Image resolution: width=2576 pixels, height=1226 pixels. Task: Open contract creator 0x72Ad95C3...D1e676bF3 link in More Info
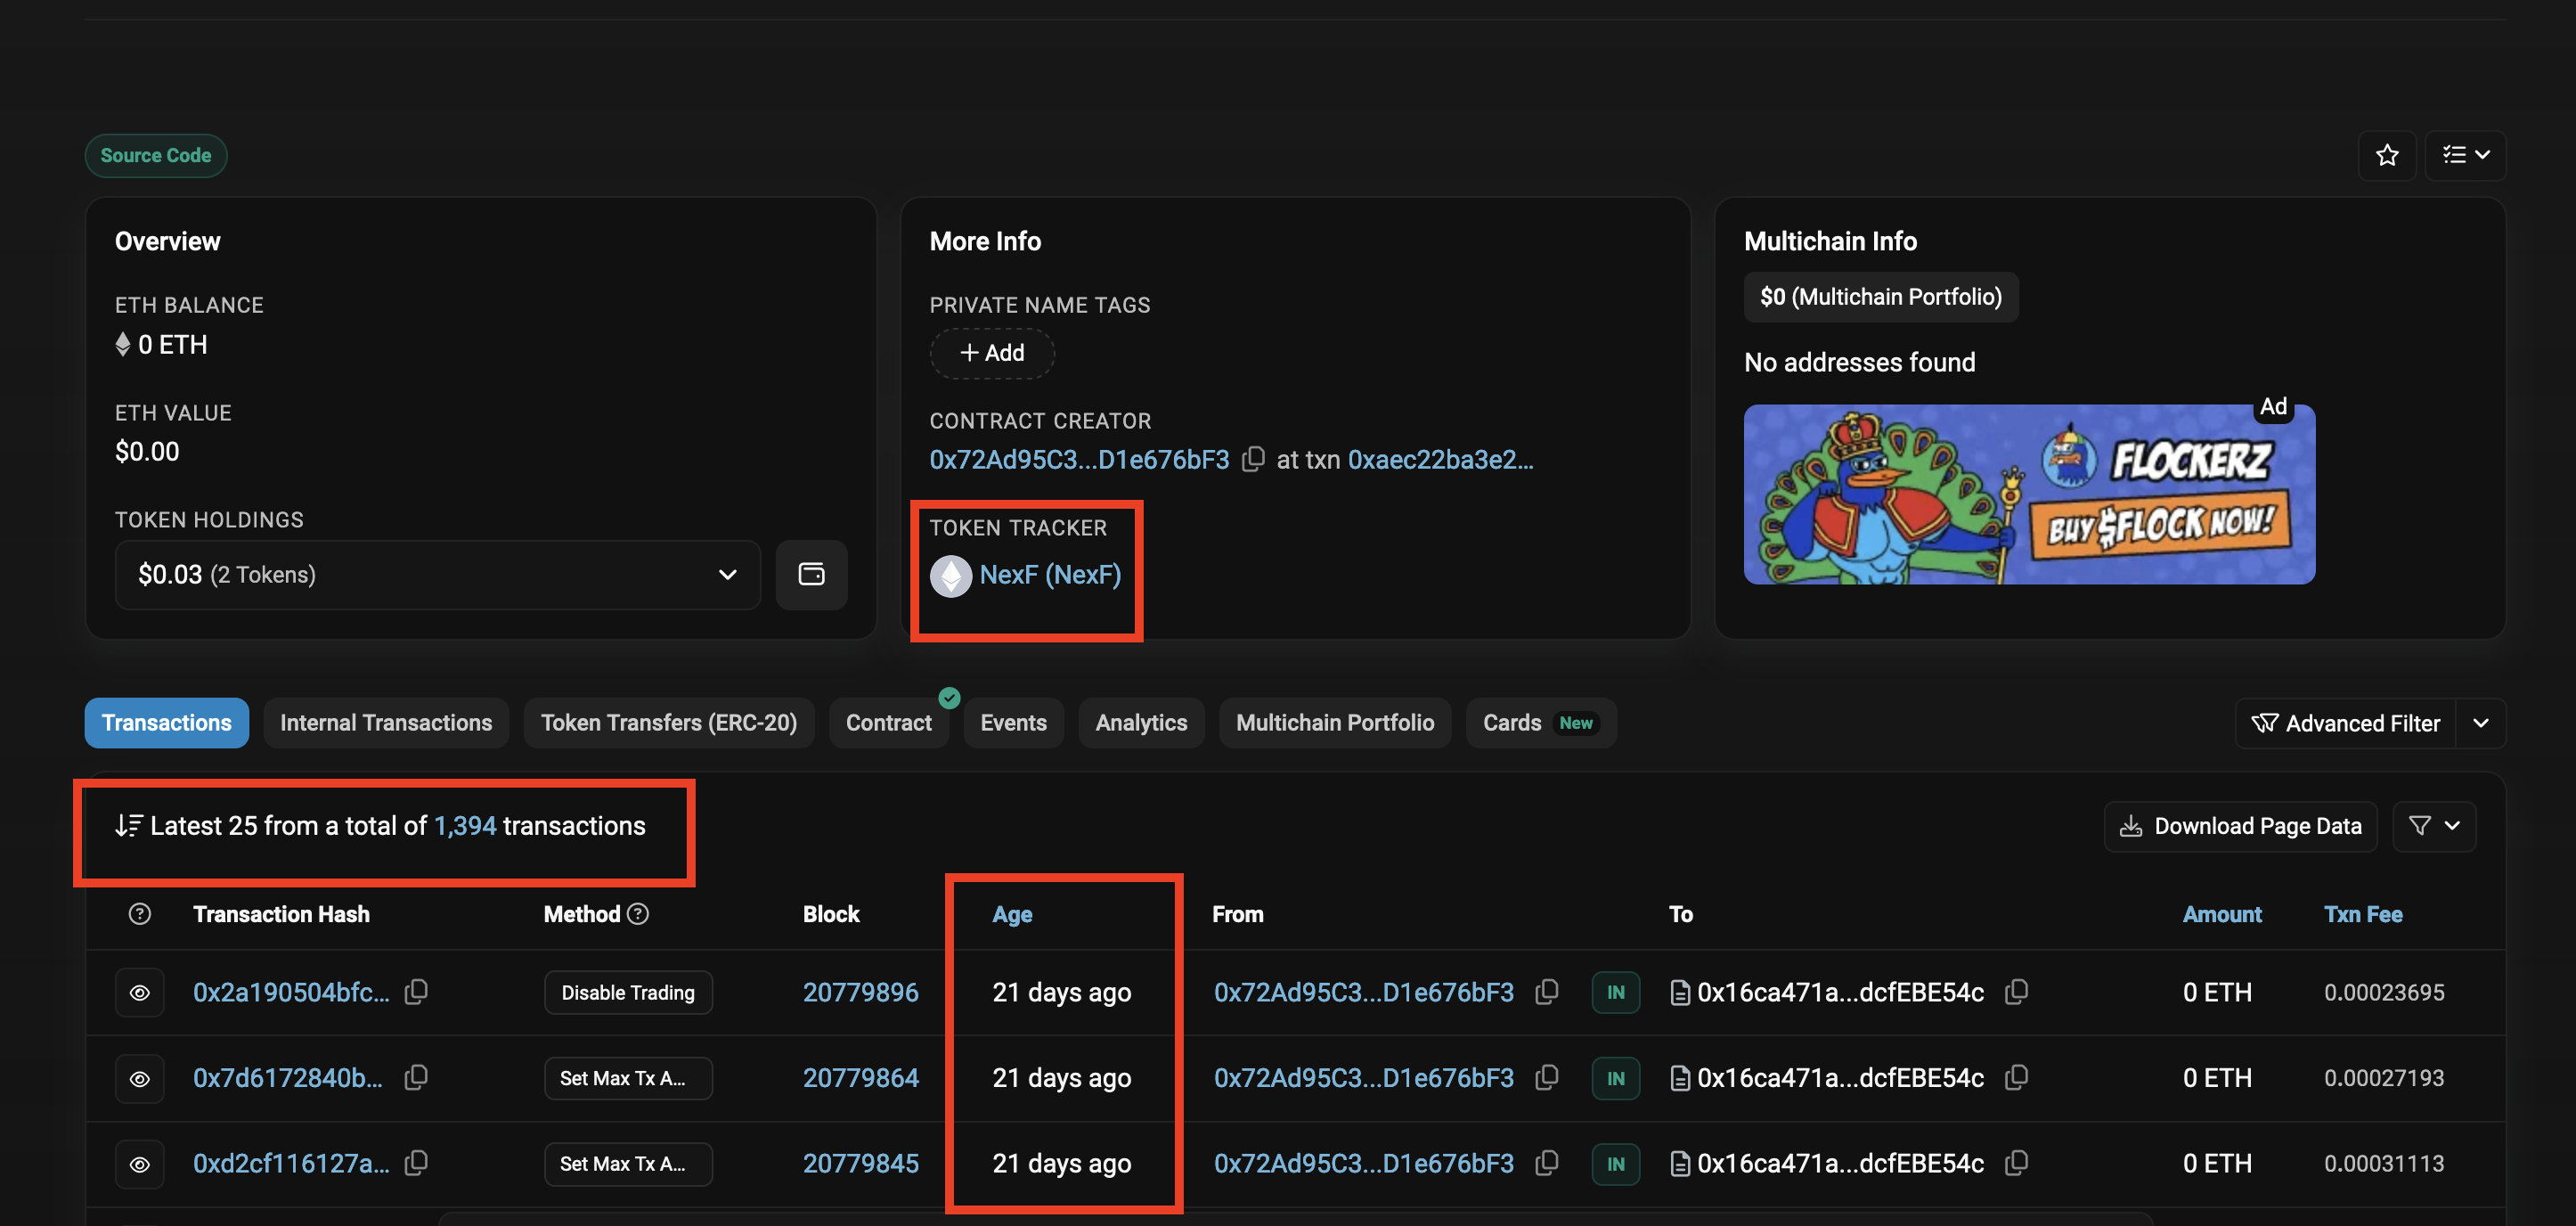[x=1079, y=460]
